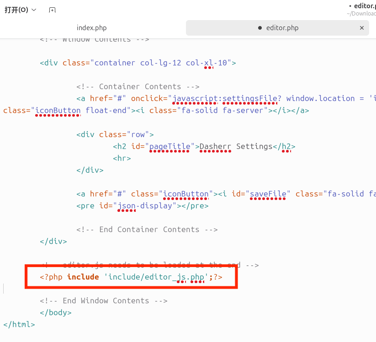Close the editor.php tab
The width and height of the screenshot is (376, 342).
(362, 28)
